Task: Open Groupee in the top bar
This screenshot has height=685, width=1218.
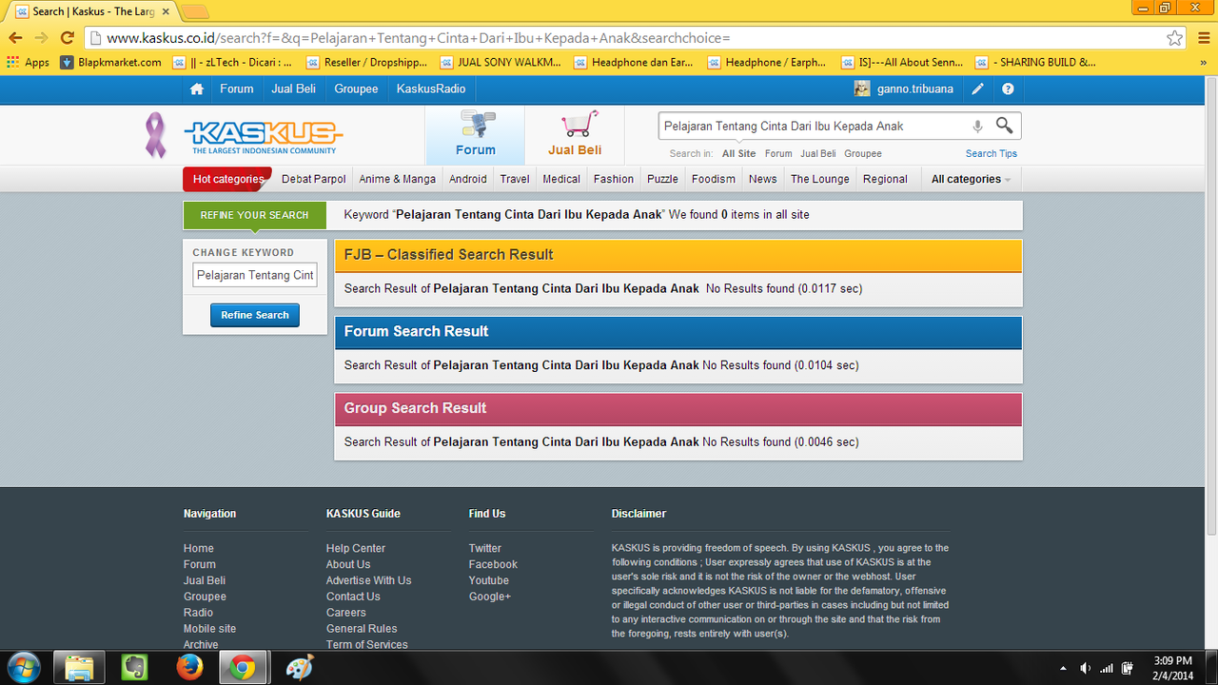Action: point(356,88)
